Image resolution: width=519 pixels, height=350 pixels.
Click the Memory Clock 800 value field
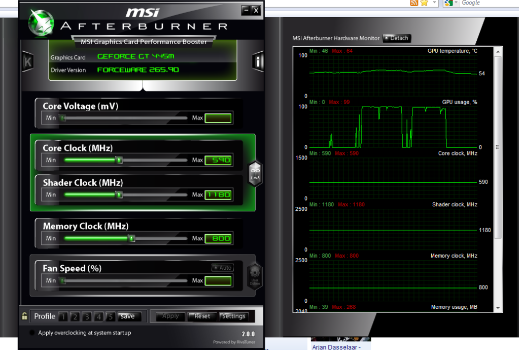[218, 239]
